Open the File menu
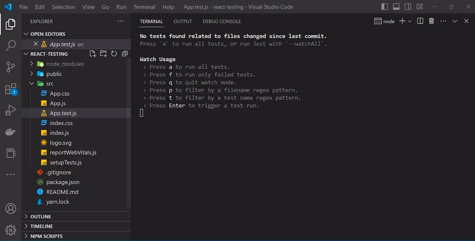 [23, 7]
